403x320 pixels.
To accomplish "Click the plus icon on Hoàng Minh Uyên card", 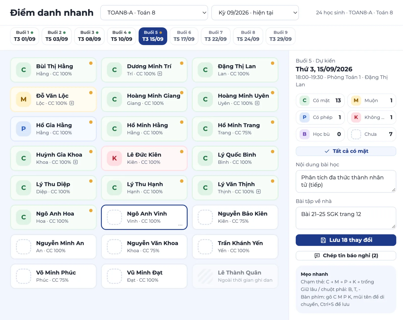I will [257, 103].
